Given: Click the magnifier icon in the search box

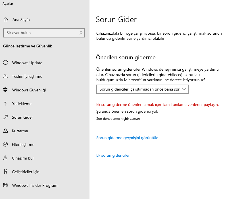Looking at the screenshot, I should coord(81,33).
